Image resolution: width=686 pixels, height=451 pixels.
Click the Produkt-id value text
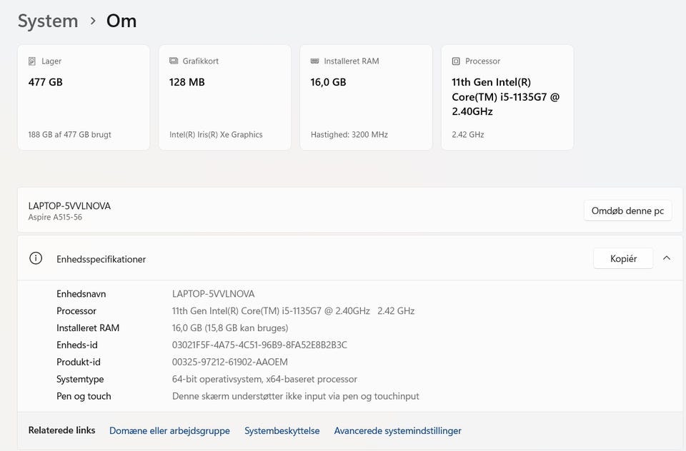pos(230,362)
